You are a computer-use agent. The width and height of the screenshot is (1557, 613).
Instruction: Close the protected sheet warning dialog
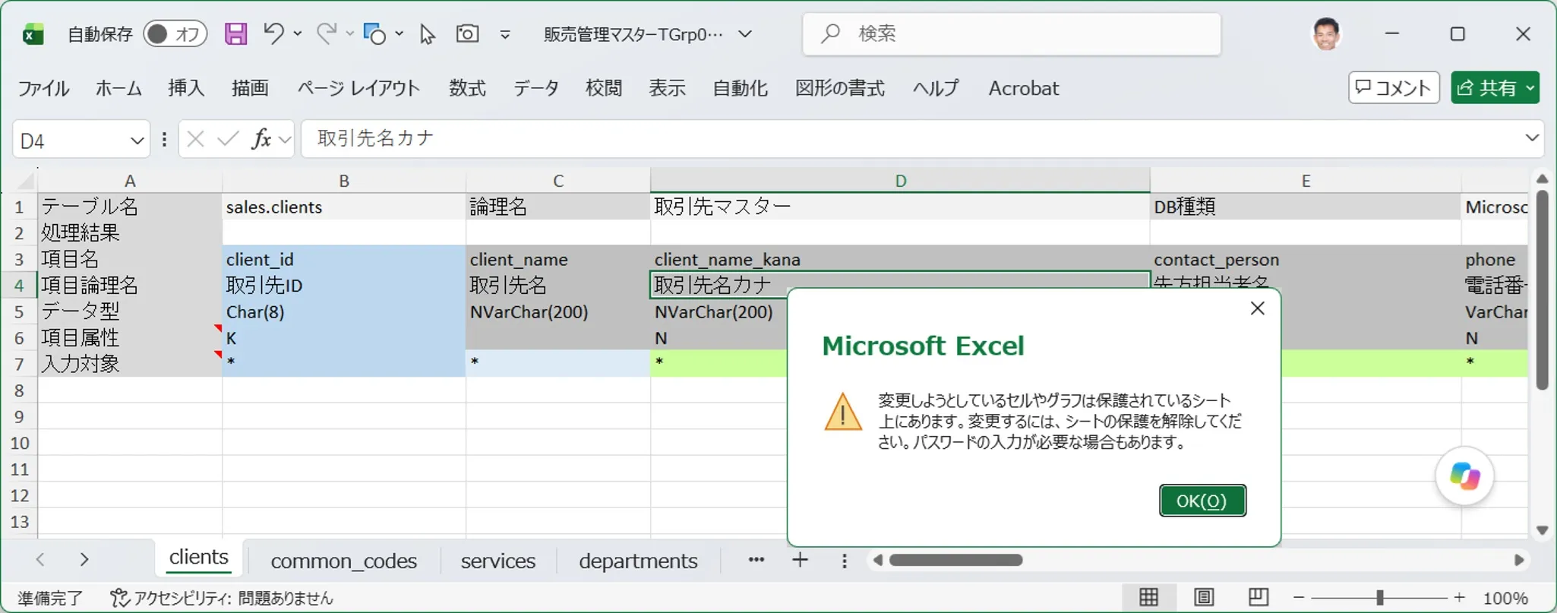pyautogui.click(x=1258, y=308)
